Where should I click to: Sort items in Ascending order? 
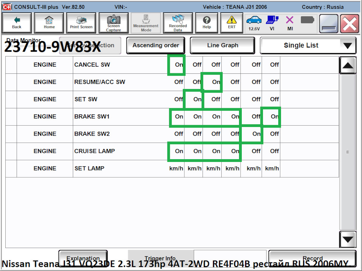(x=156, y=46)
